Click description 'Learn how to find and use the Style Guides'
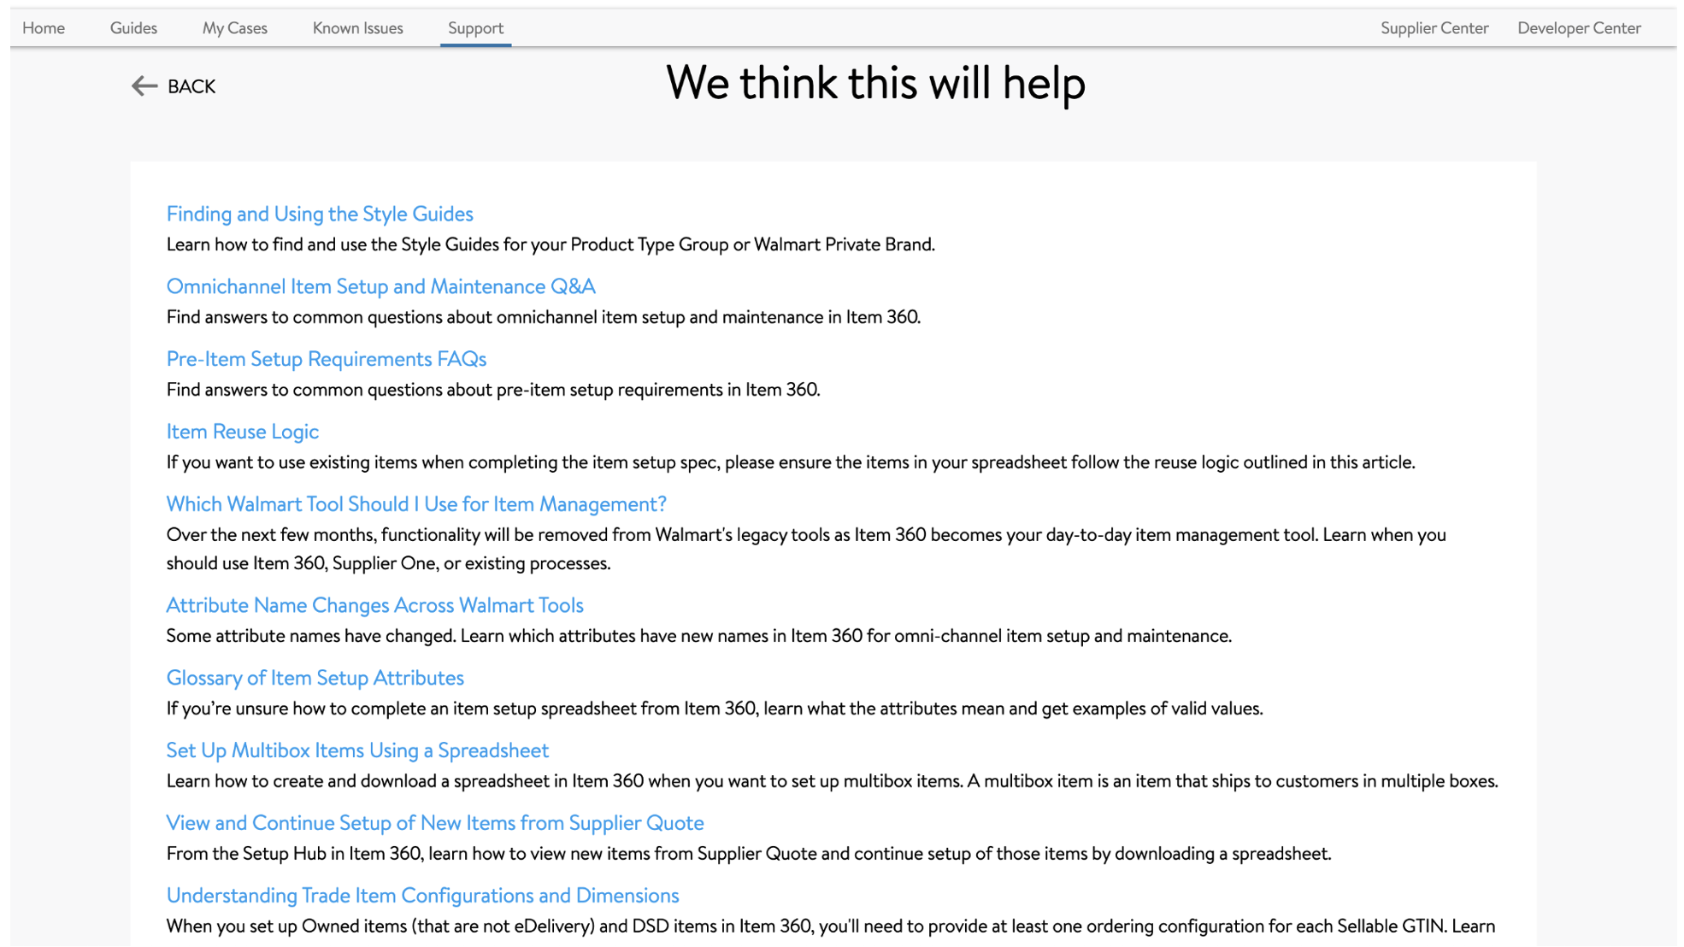This screenshot has height=947, width=1684. coord(551,244)
